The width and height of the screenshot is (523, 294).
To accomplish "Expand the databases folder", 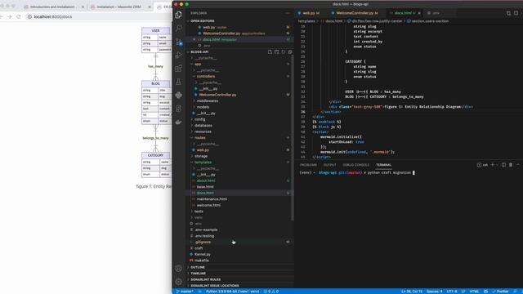I will tap(203, 125).
